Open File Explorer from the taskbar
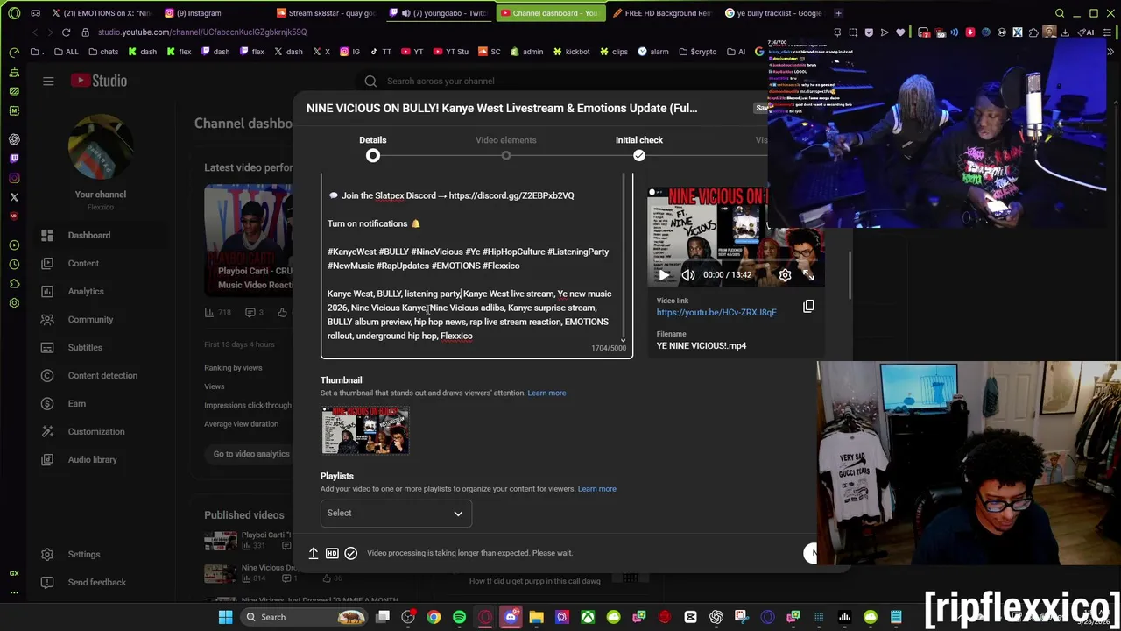The image size is (1121, 631). 536,617
